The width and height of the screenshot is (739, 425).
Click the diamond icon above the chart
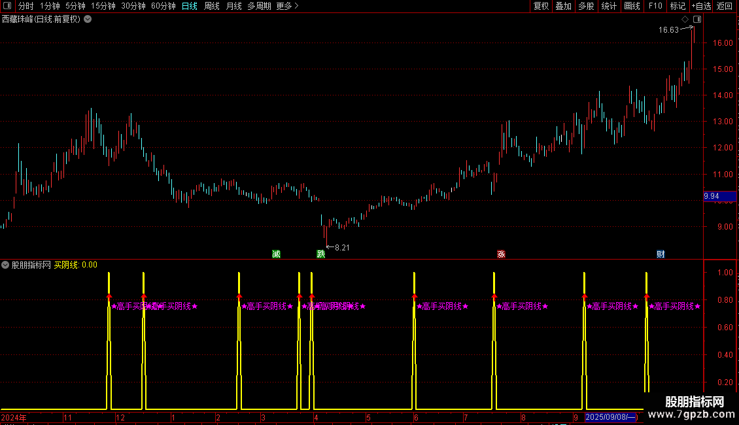coord(685,20)
